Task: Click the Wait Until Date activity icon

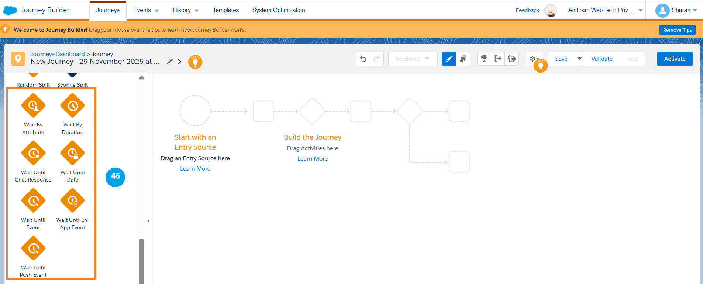Action: pyautogui.click(x=73, y=153)
